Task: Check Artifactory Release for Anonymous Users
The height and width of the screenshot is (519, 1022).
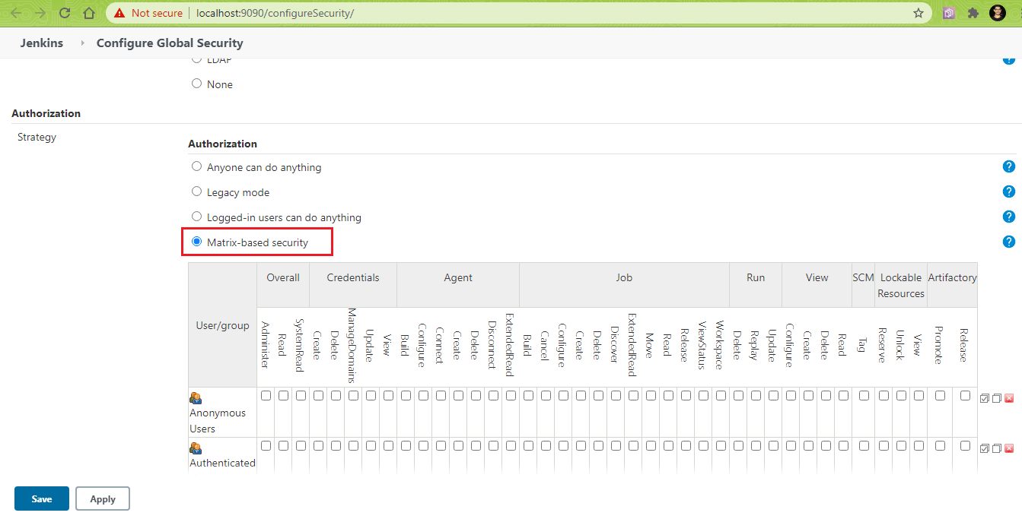Action: 965,395
